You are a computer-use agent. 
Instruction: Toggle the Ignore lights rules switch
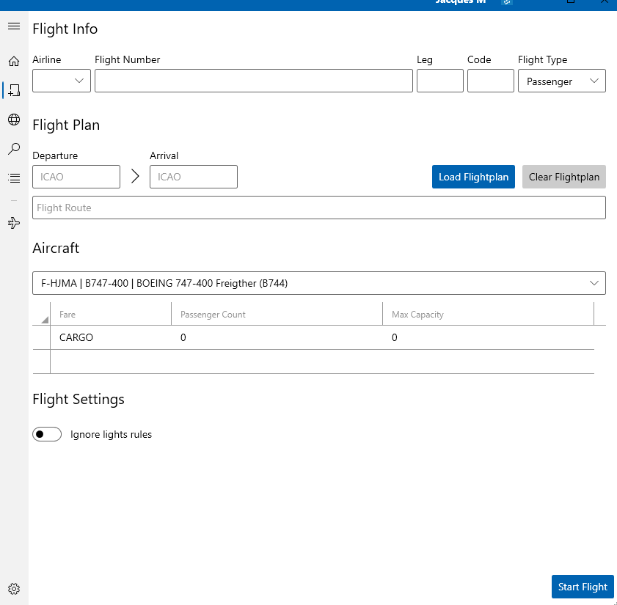pyautogui.click(x=47, y=434)
